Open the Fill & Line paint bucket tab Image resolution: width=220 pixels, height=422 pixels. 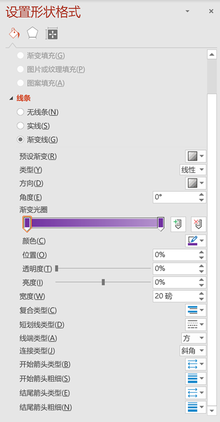point(14,33)
